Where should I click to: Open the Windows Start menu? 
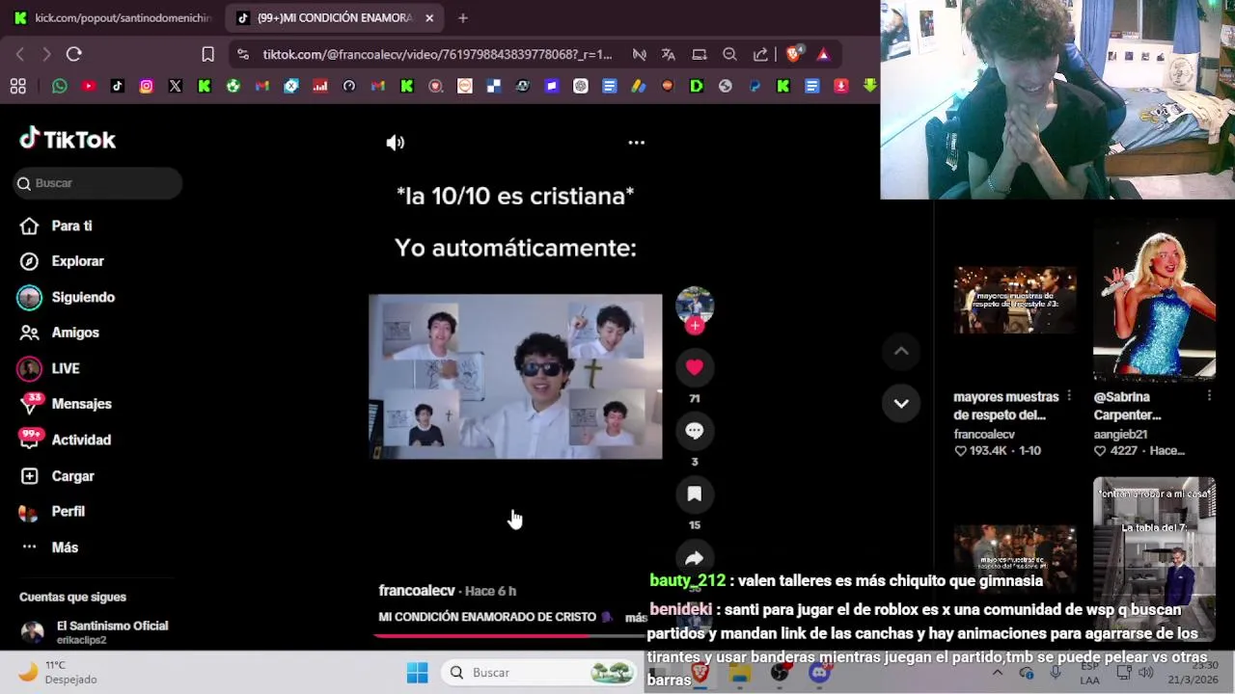417,673
